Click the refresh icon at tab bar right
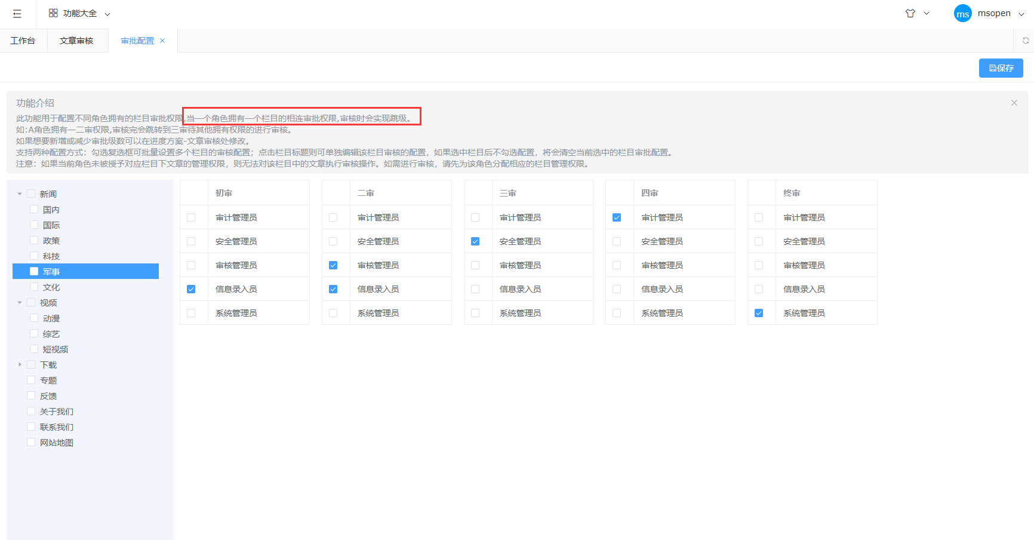The image size is (1034, 540). point(1025,41)
